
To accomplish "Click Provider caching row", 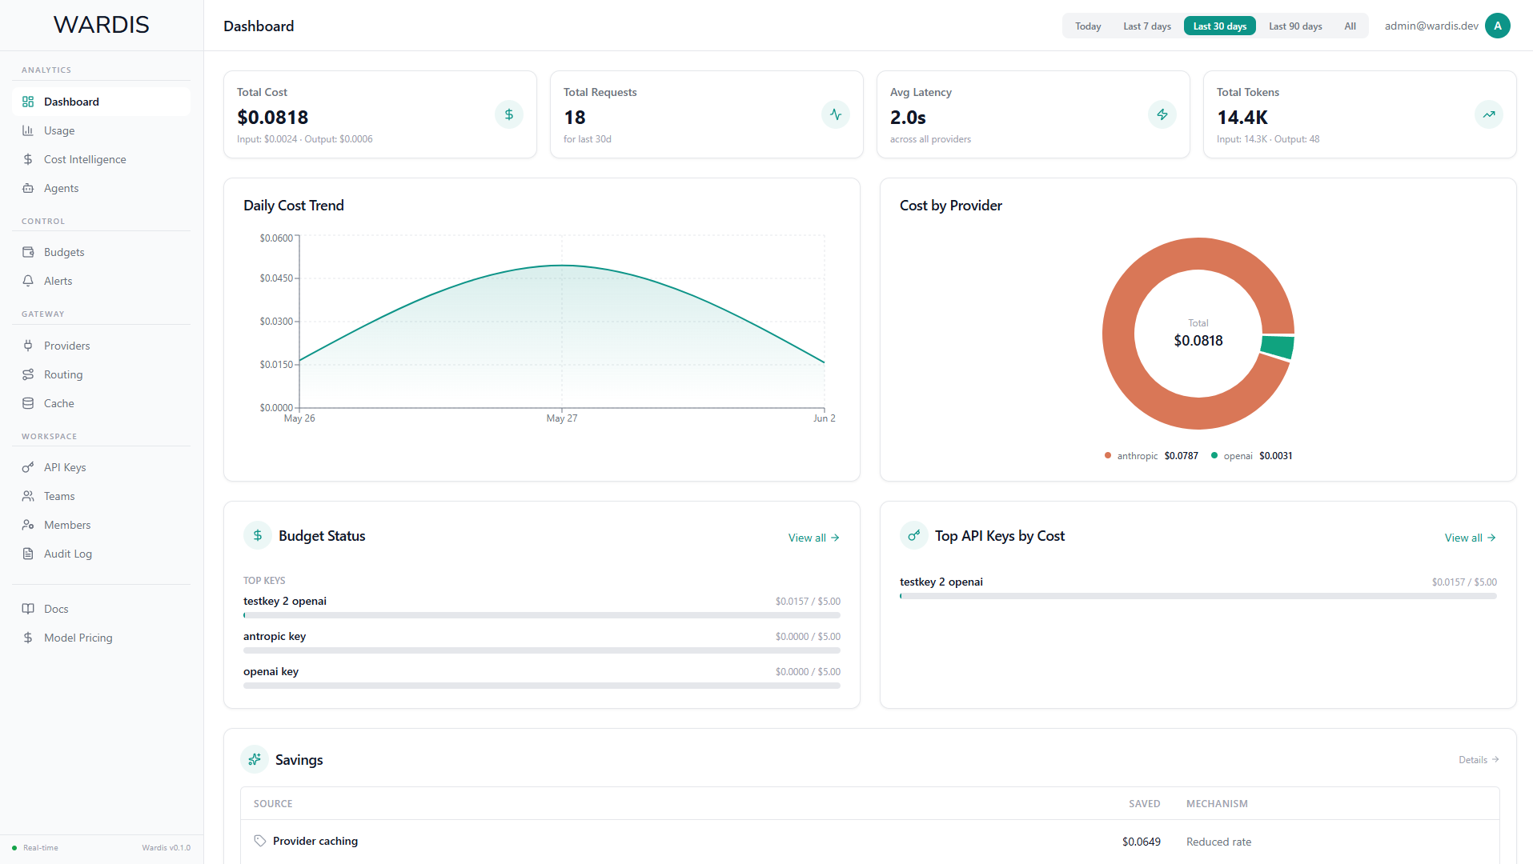I will [x=869, y=841].
